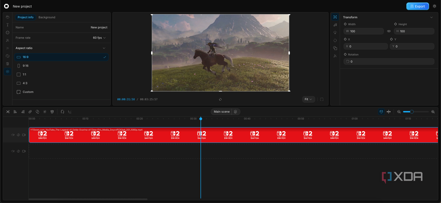Toggle first track video camera icon
441x203 pixels.
pyautogui.click(x=24, y=135)
